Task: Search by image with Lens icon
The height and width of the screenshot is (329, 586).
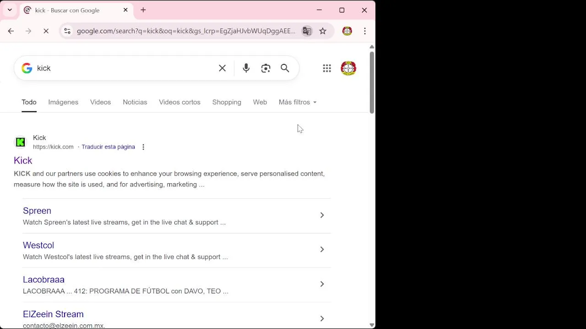Action: (266, 68)
